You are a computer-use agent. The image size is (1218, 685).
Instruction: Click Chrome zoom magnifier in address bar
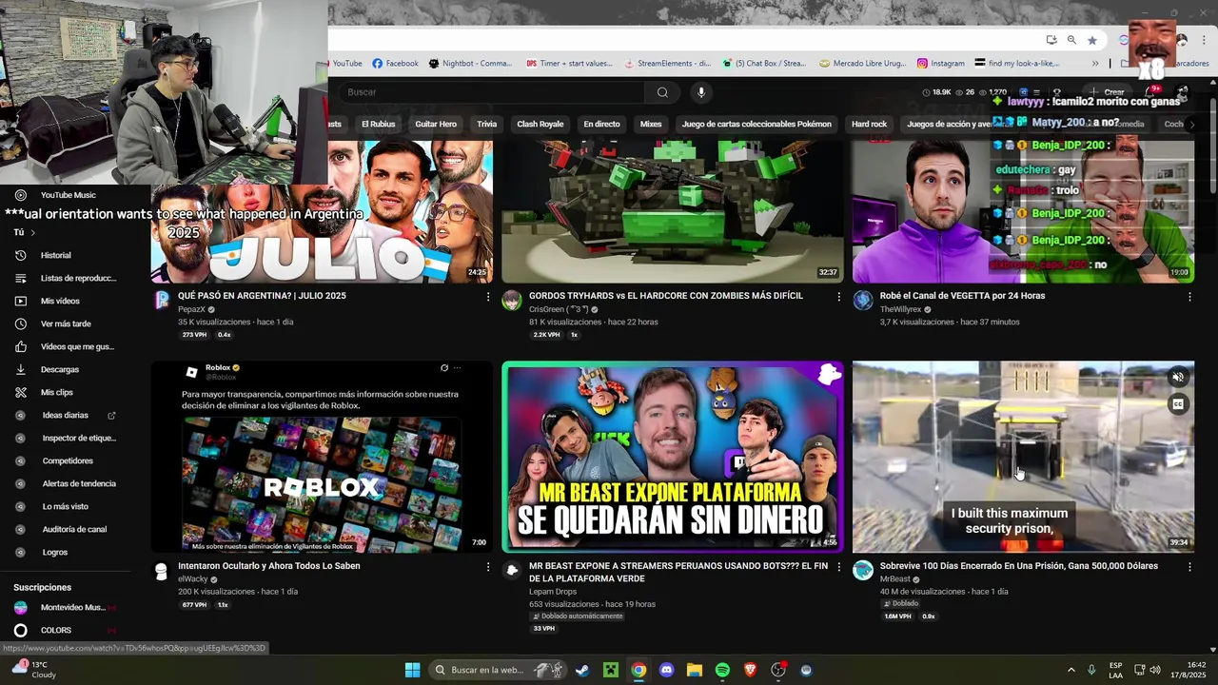1071,40
